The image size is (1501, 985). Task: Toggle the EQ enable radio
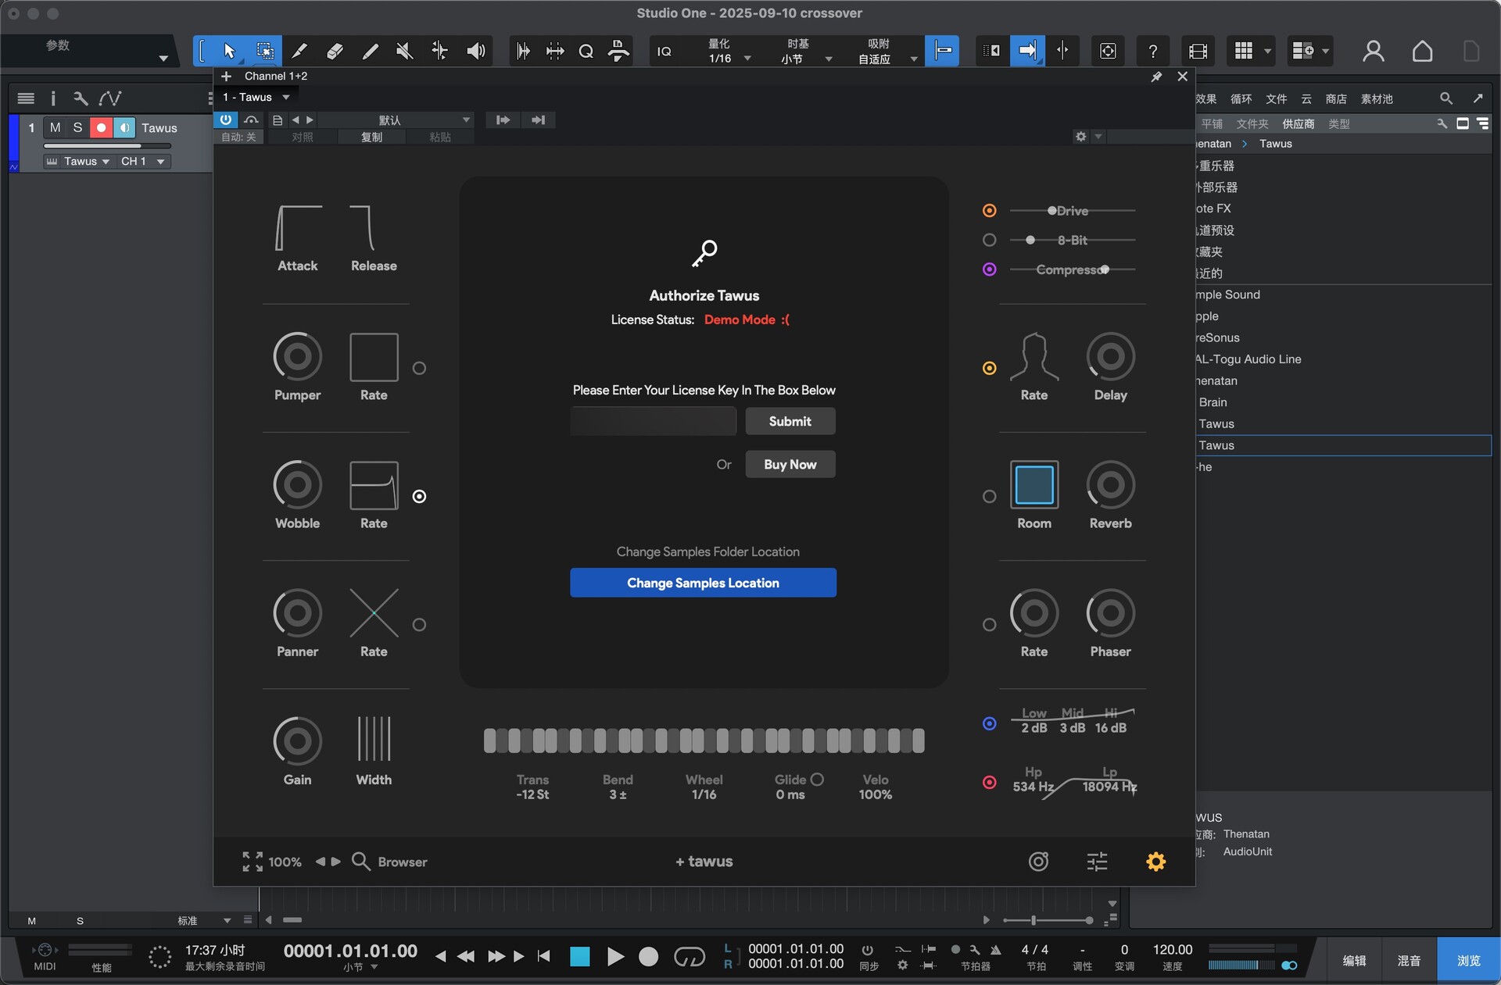click(989, 723)
